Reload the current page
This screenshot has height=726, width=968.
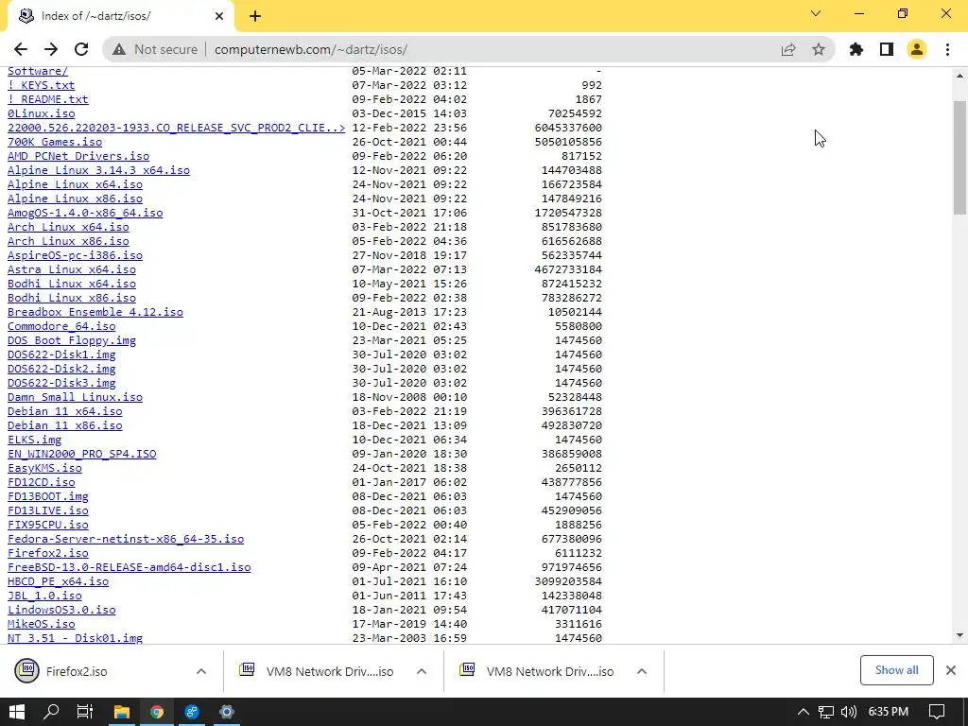pyautogui.click(x=81, y=49)
